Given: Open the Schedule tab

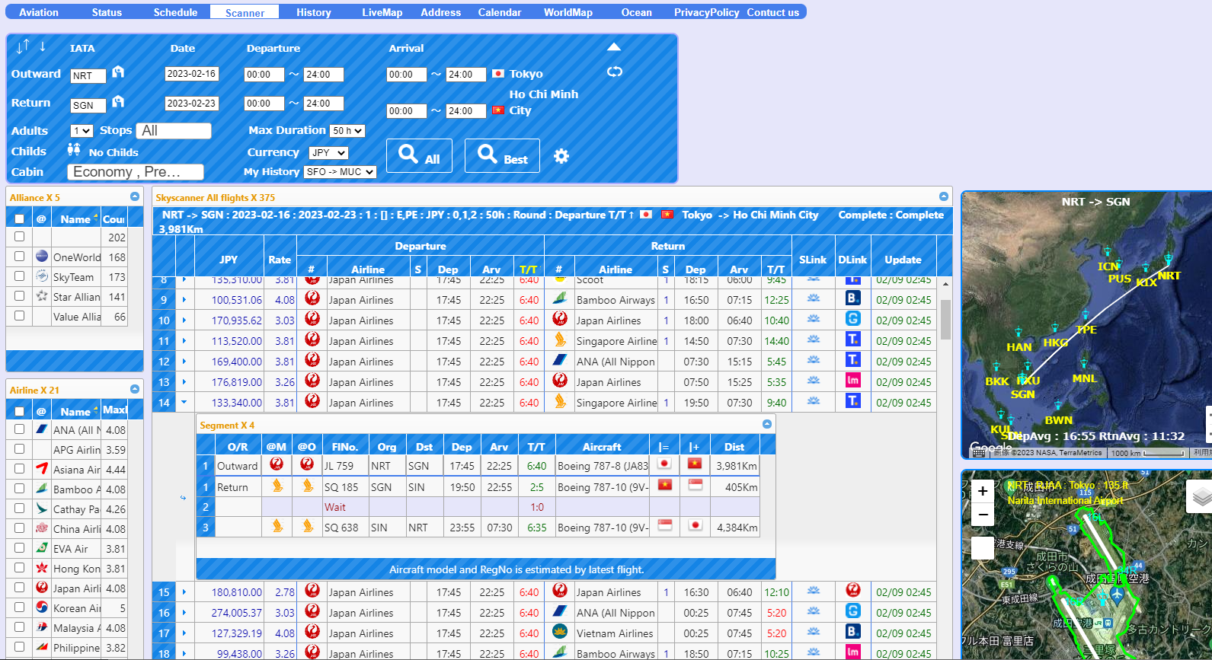Looking at the screenshot, I should pos(175,12).
